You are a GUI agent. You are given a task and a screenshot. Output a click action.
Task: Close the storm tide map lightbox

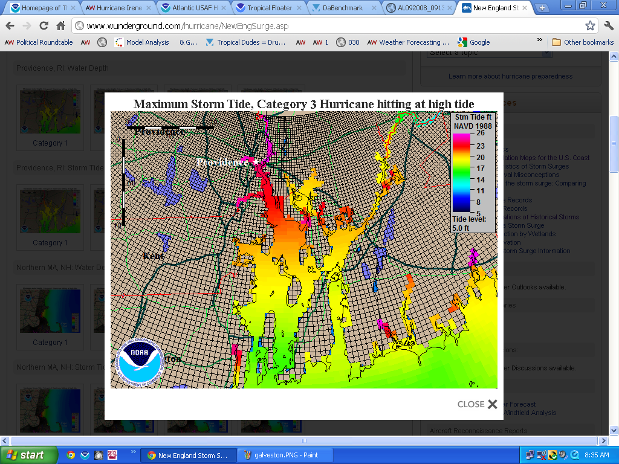477,404
